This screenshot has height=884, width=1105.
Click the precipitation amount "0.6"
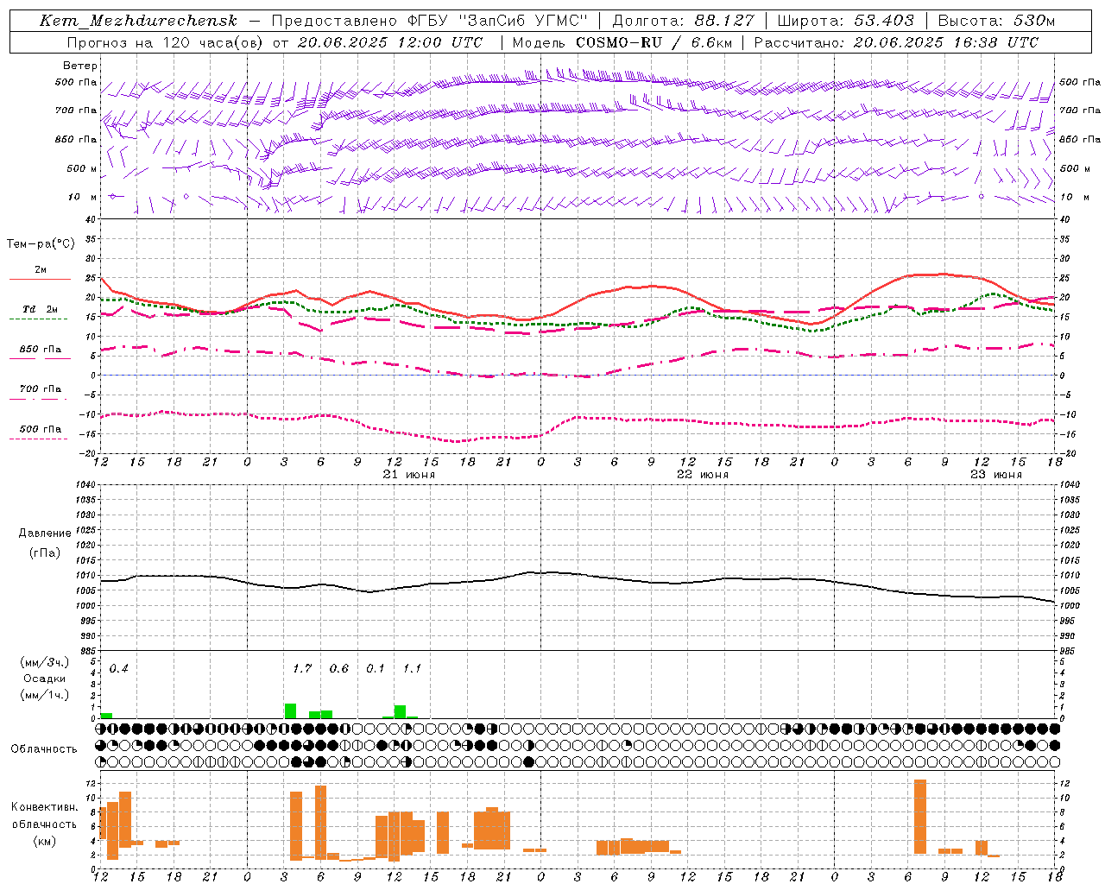(x=339, y=668)
